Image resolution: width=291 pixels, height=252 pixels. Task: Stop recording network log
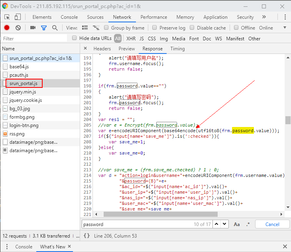tap(7, 28)
